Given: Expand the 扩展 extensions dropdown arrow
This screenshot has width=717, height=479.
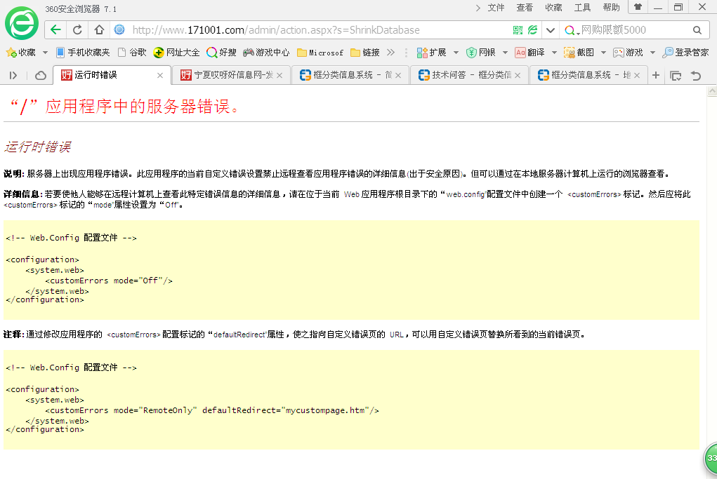Looking at the screenshot, I should click(x=456, y=53).
